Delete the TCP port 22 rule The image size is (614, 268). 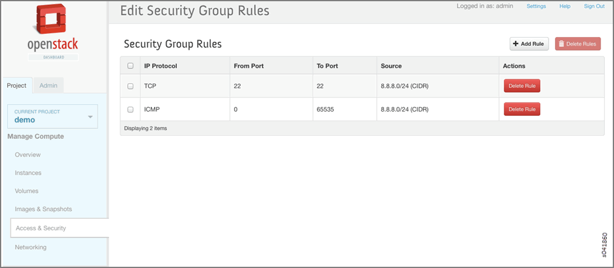521,86
